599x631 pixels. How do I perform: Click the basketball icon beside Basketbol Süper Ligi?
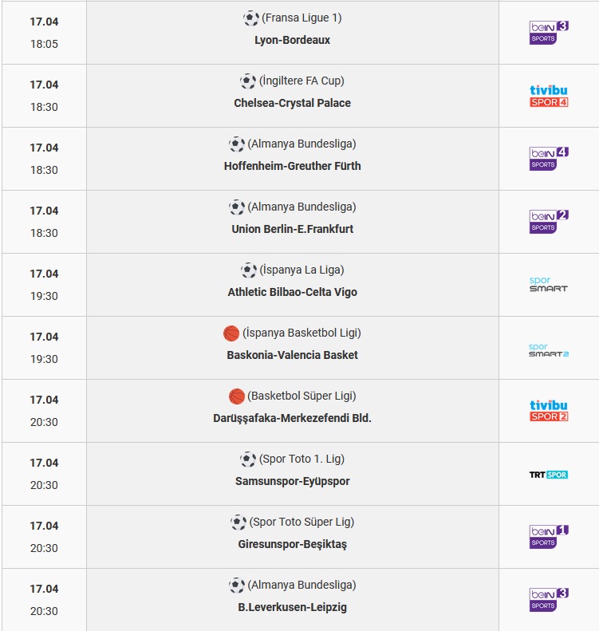pyautogui.click(x=237, y=396)
